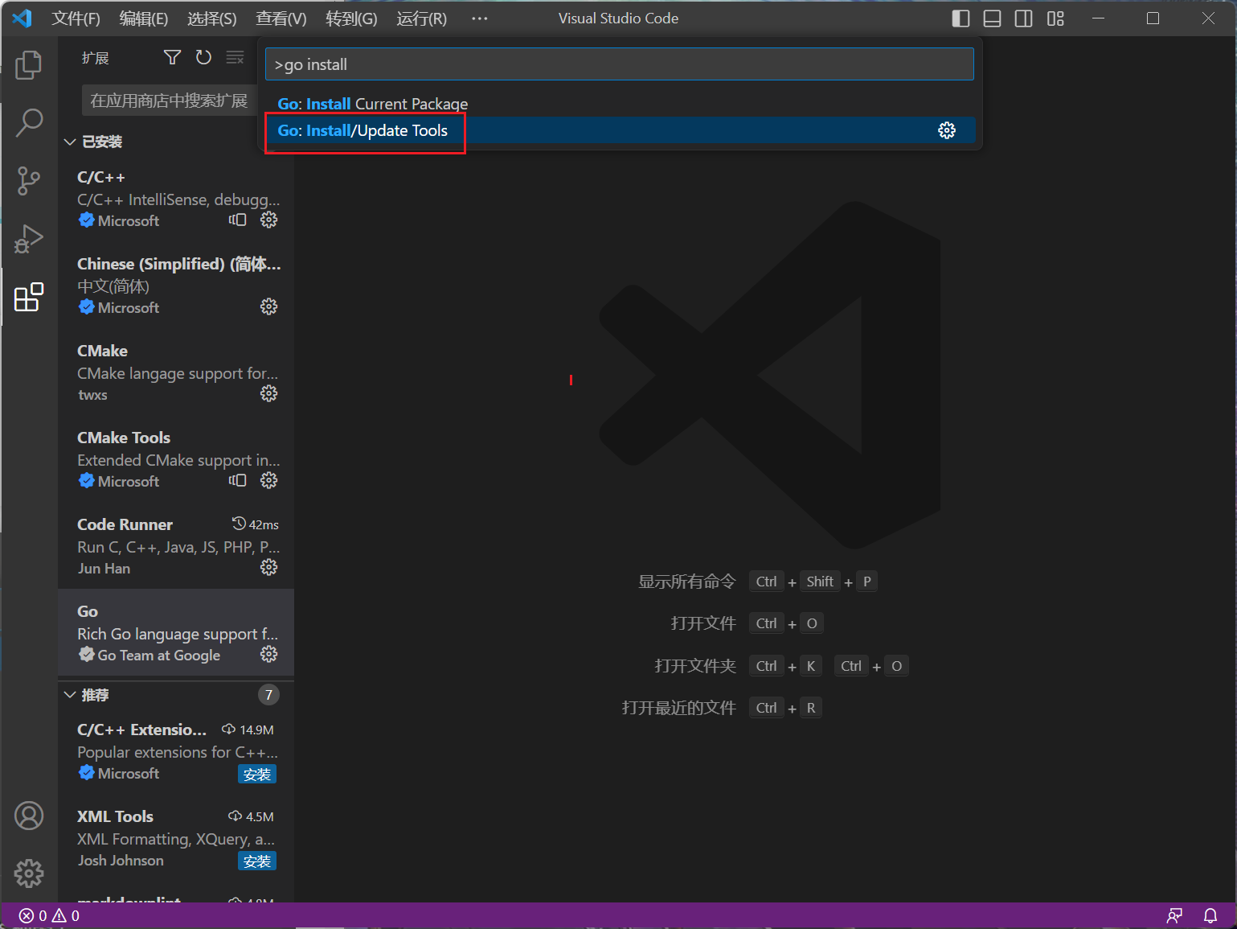The width and height of the screenshot is (1237, 929).
Task: Click the errors and warnings status indicator
Action: click(50, 915)
